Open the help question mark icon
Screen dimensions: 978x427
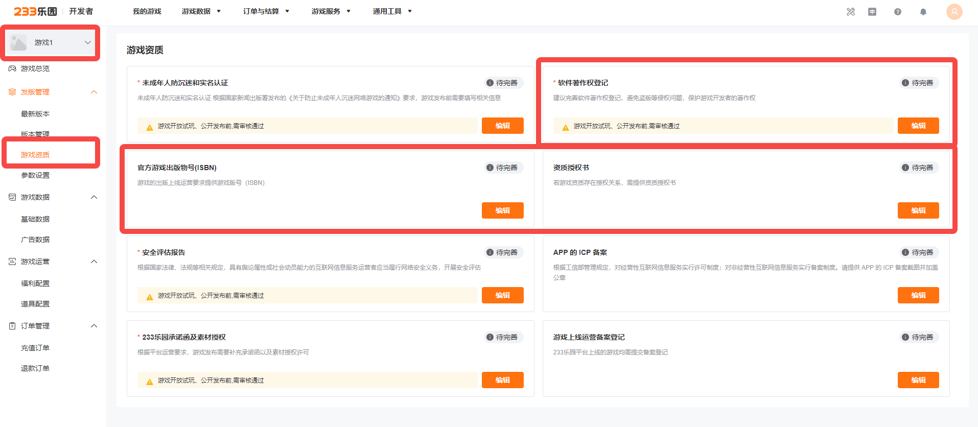click(x=898, y=12)
